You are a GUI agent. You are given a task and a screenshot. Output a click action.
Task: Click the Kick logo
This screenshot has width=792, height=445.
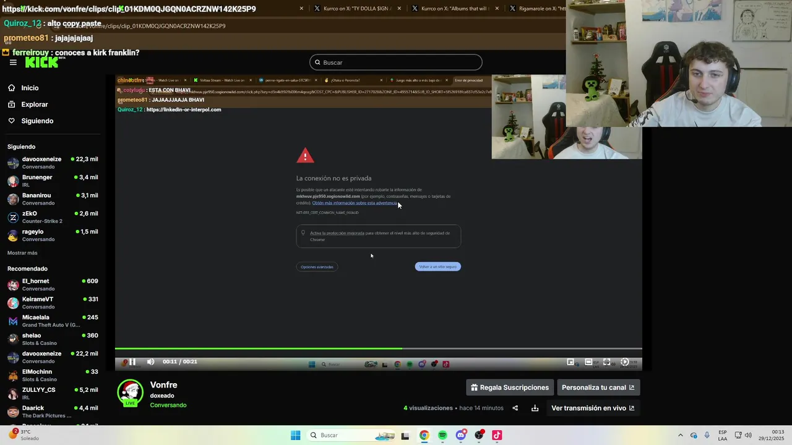[x=42, y=62]
